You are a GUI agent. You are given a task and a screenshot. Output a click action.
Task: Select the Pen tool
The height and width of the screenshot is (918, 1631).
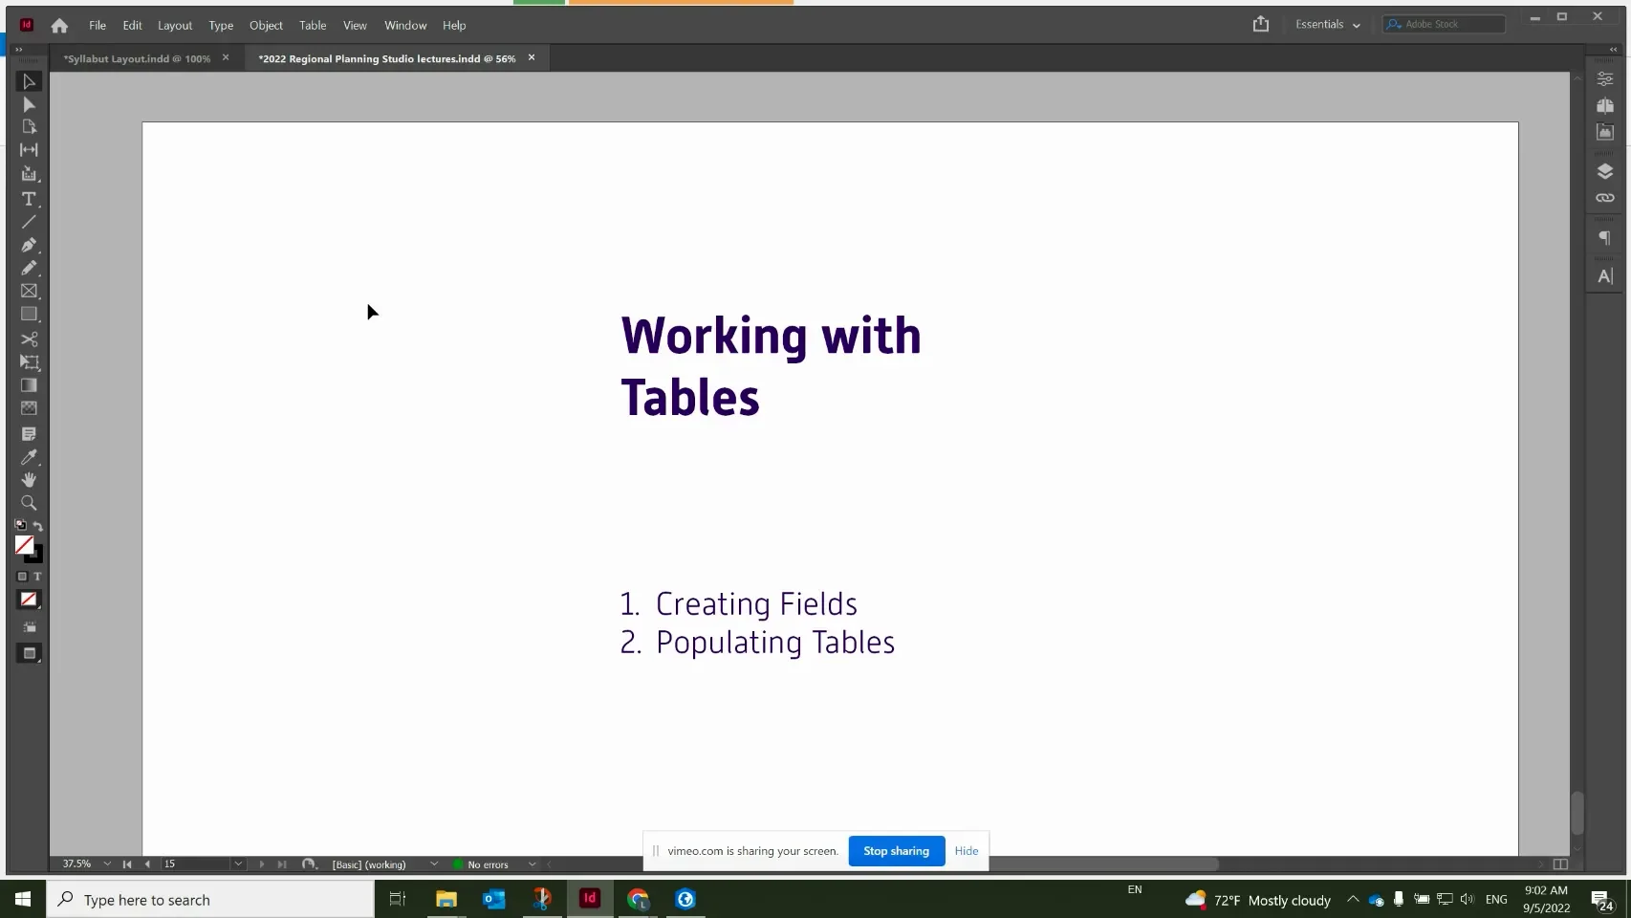29,245
